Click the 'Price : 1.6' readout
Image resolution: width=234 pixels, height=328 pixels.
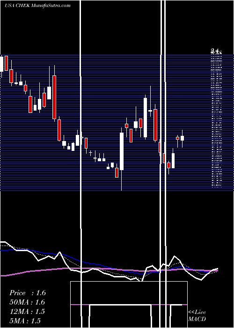[28, 293]
